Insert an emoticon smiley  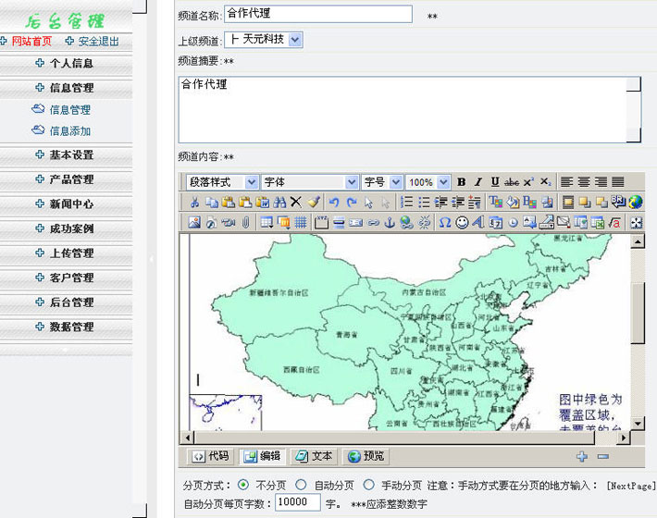point(462,222)
